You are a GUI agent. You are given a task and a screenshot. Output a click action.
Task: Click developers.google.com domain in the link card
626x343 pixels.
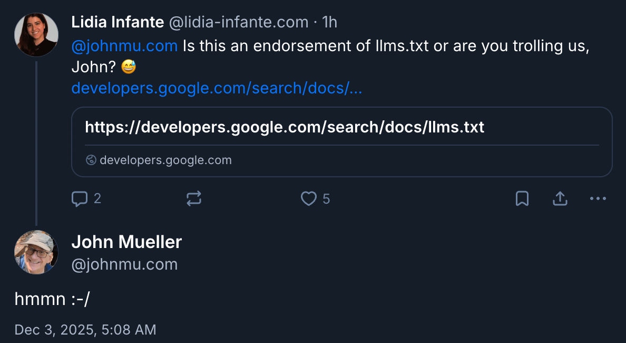coord(165,160)
